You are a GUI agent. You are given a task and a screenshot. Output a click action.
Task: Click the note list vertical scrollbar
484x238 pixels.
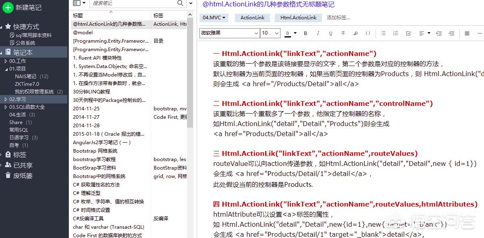(190, 72)
